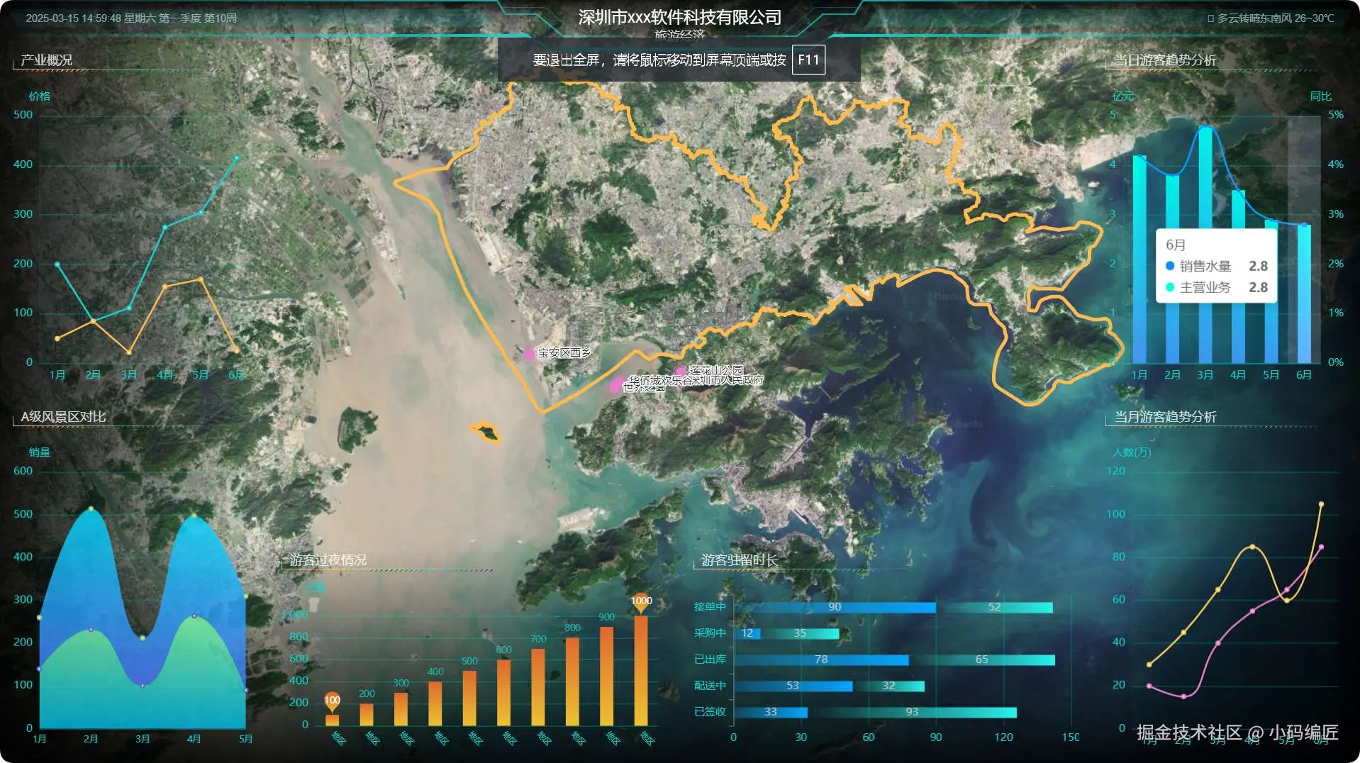Click the 同比 axis label
The image size is (1360, 763).
coord(1321,96)
